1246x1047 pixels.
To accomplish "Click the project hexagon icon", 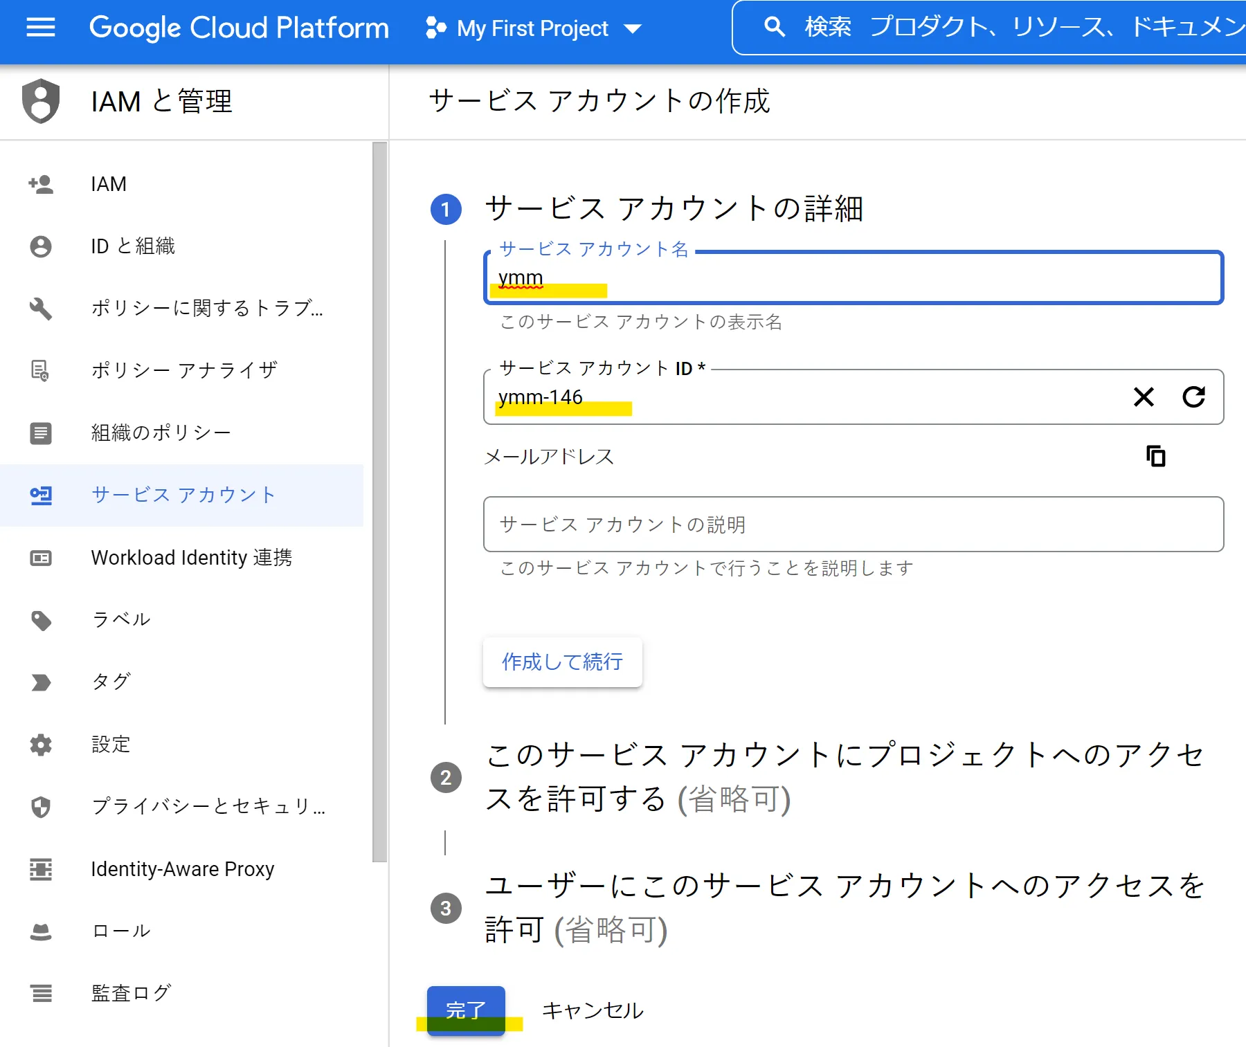I will 435,28.
